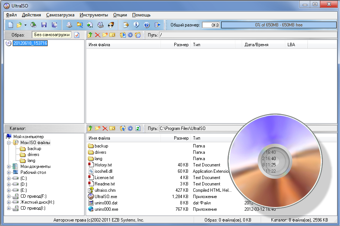Click the blue info bubble icon
This screenshot has width=340, height=226.
(136, 25)
